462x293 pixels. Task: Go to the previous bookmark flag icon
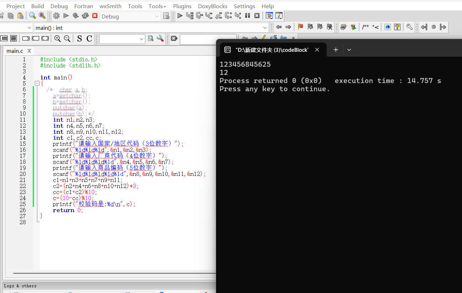click(x=310, y=27)
